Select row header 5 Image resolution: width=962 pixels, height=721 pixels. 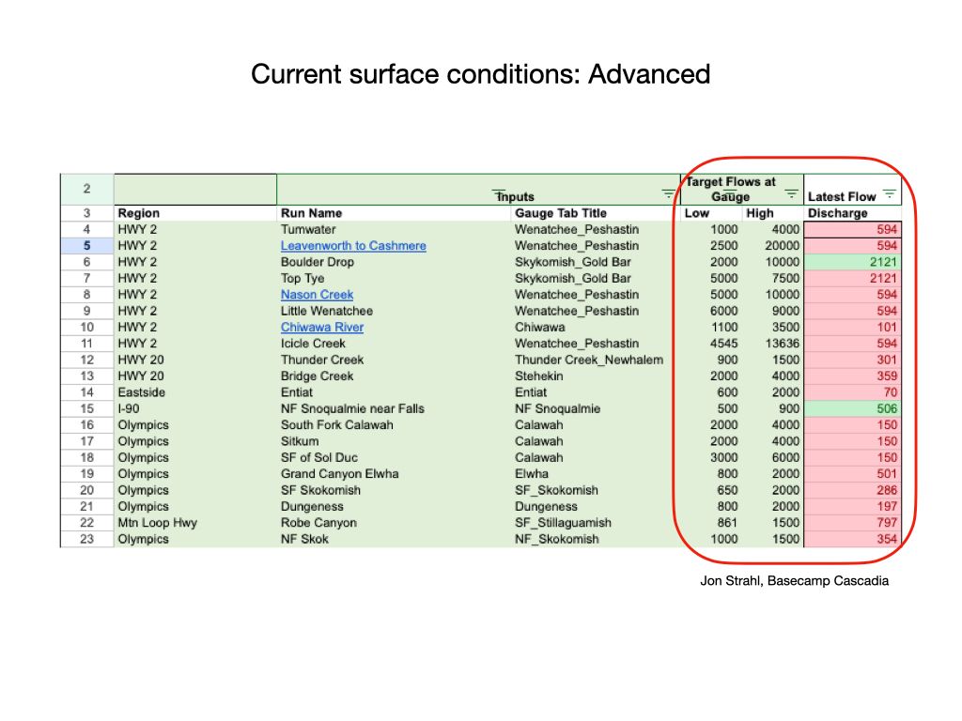point(86,246)
